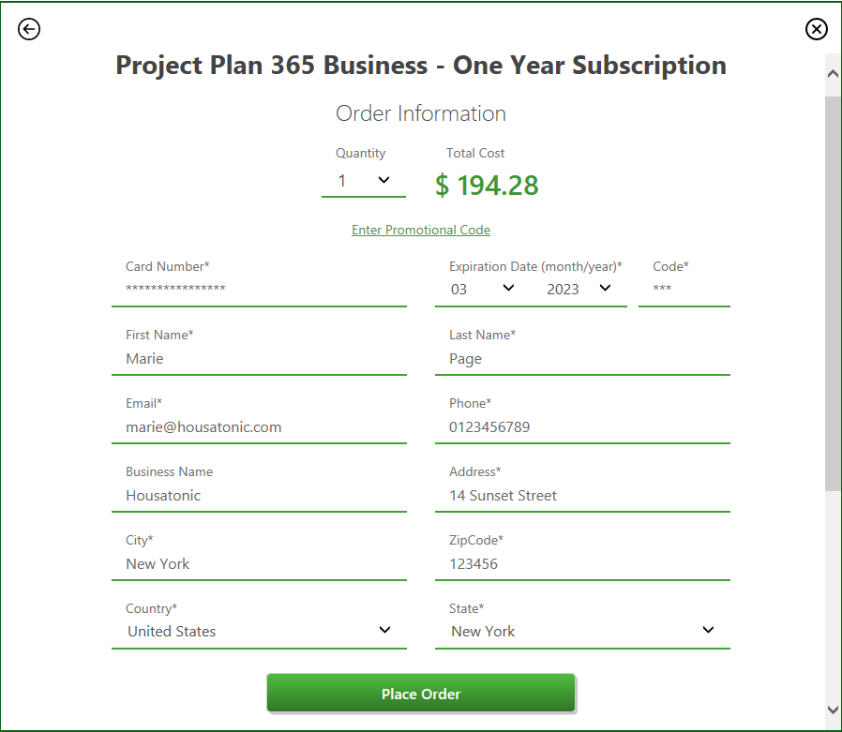Open the State dropdown

[582, 631]
